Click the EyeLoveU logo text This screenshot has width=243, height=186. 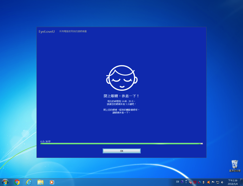(47, 32)
